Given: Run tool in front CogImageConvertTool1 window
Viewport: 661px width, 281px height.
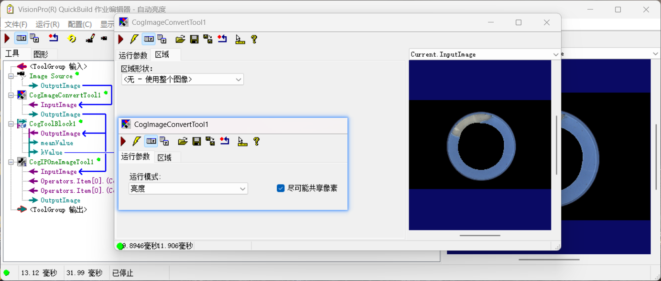Looking at the screenshot, I should [x=123, y=141].
